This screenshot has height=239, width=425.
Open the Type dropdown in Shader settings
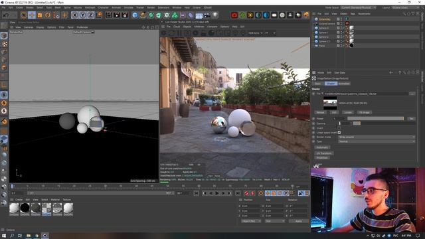[377, 141]
